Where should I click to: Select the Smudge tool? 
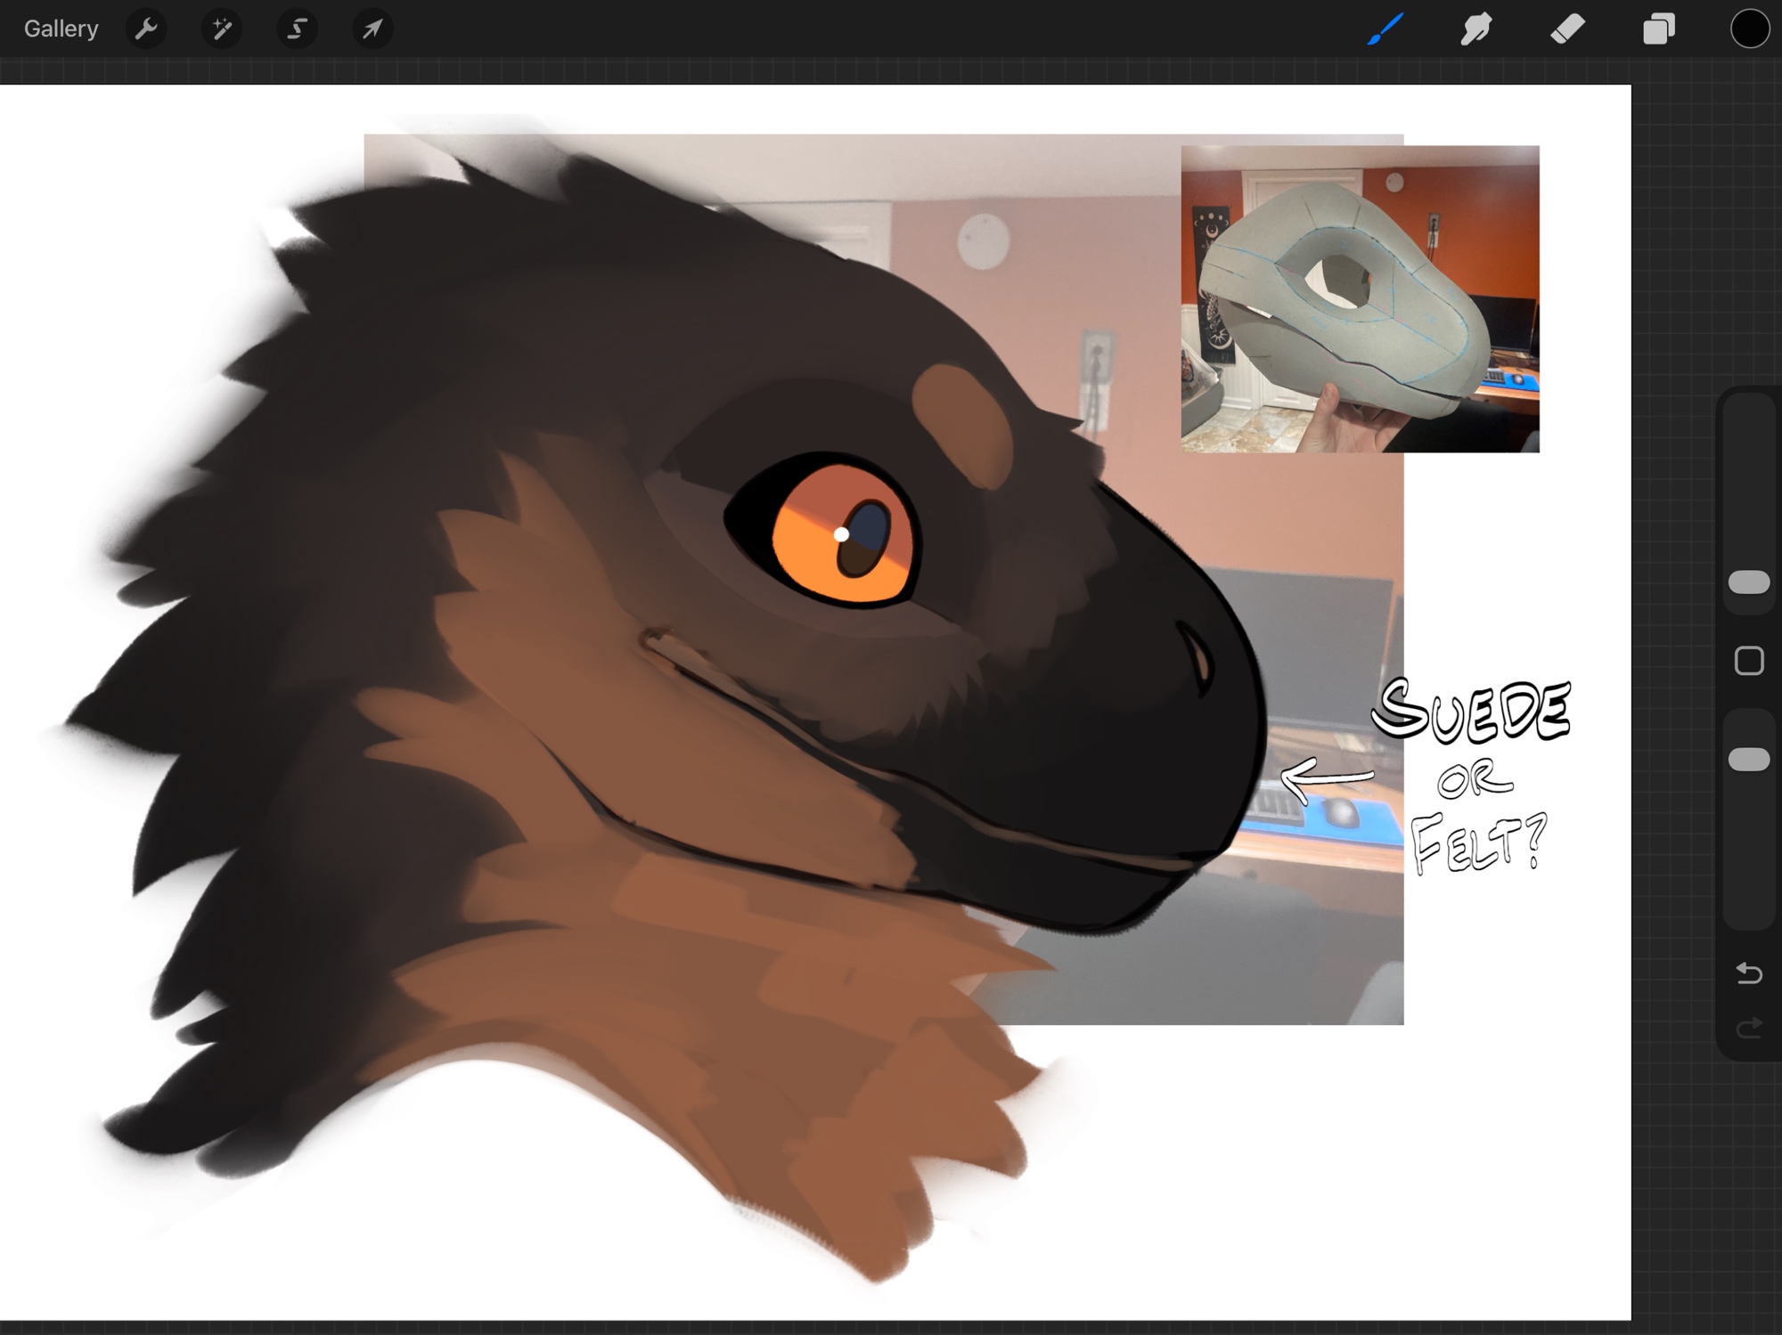[x=1476, y=28]
